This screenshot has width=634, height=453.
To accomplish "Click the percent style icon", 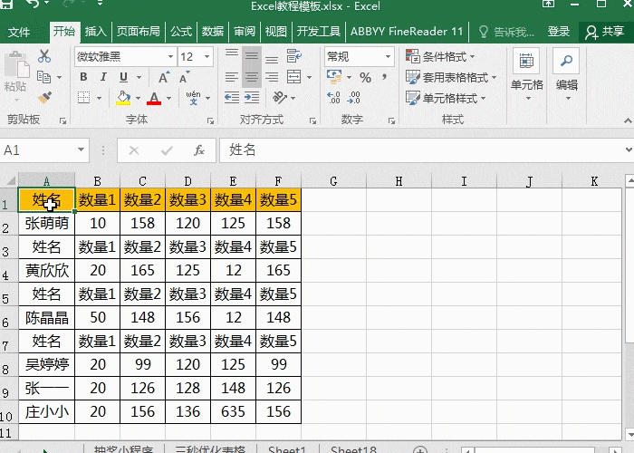I will [365, 78].
